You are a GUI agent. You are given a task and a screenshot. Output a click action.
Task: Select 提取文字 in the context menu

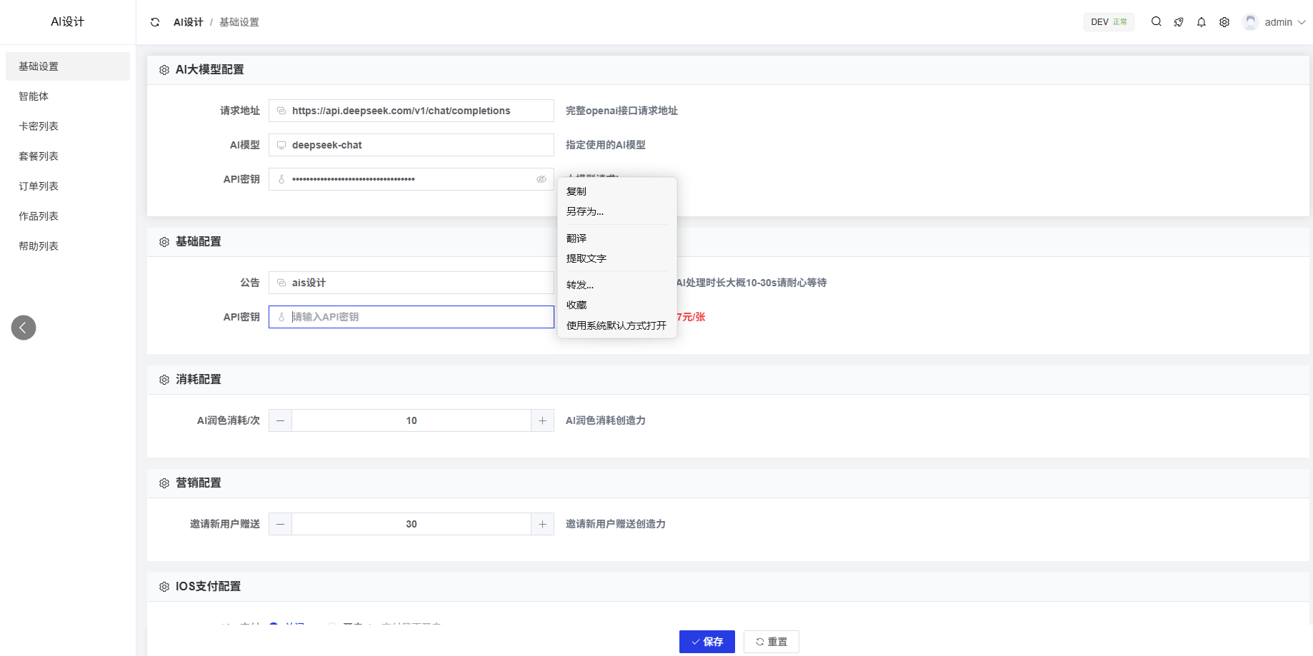pos(586,258)
